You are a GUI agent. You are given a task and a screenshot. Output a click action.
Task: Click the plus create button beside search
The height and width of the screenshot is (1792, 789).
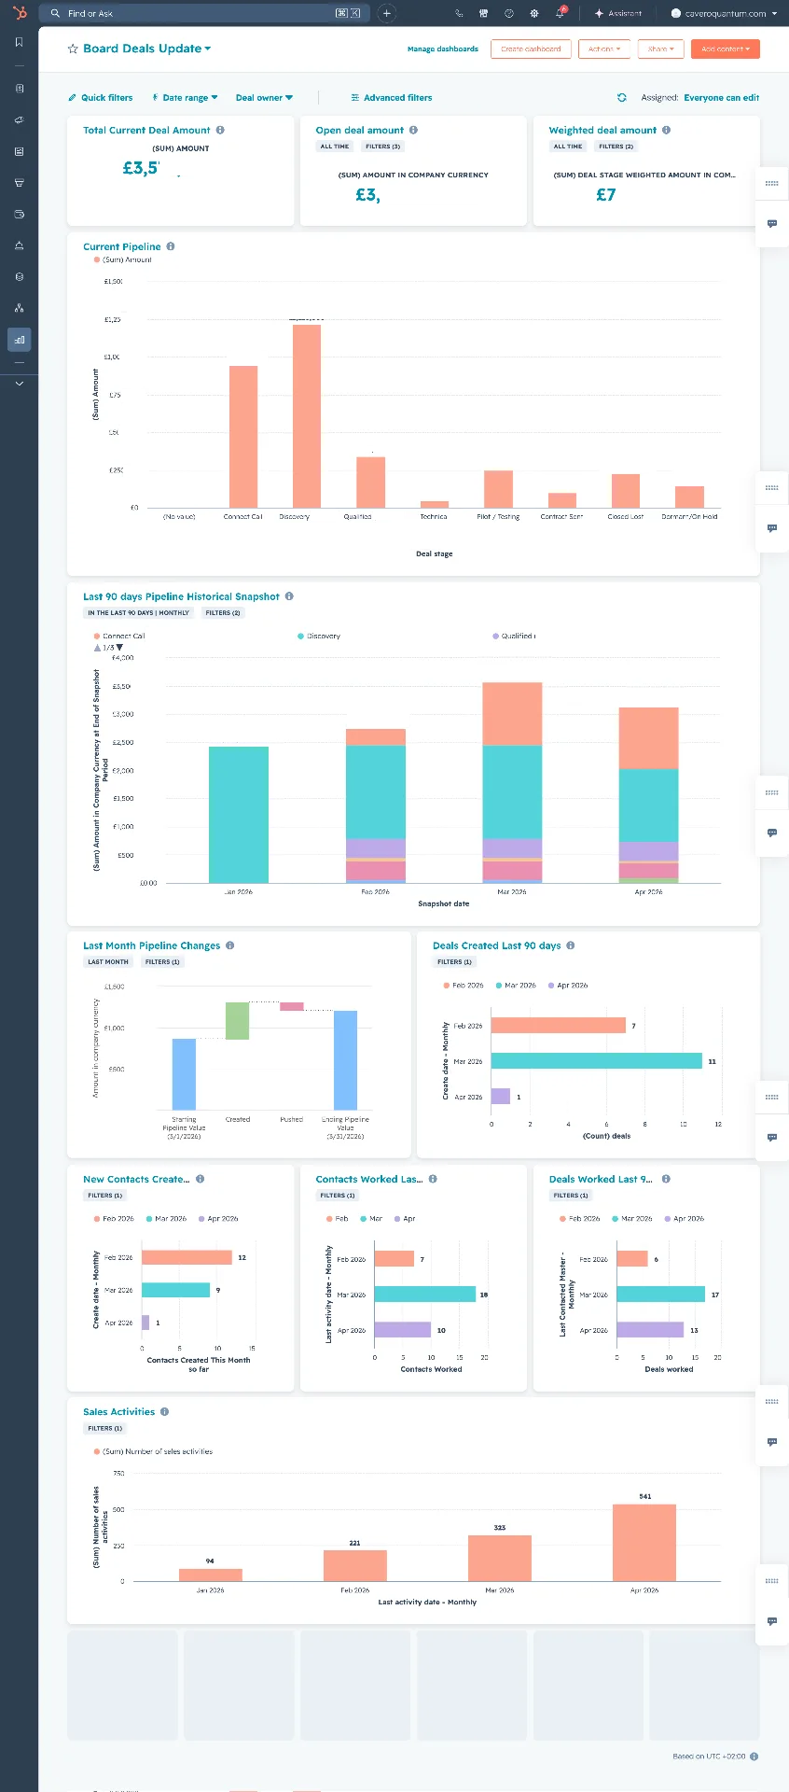(x=387, y=13)
